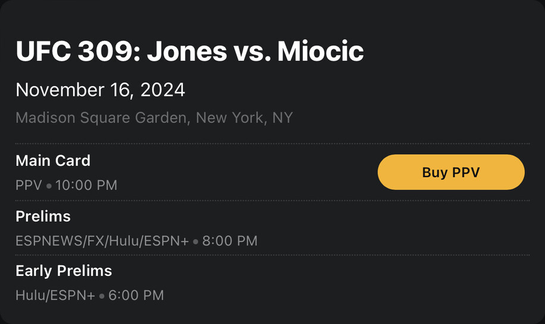Screen dimensions: 545x324
Task: Open the UFC 309: Jones vs. Miocic title
Action: 190,51
